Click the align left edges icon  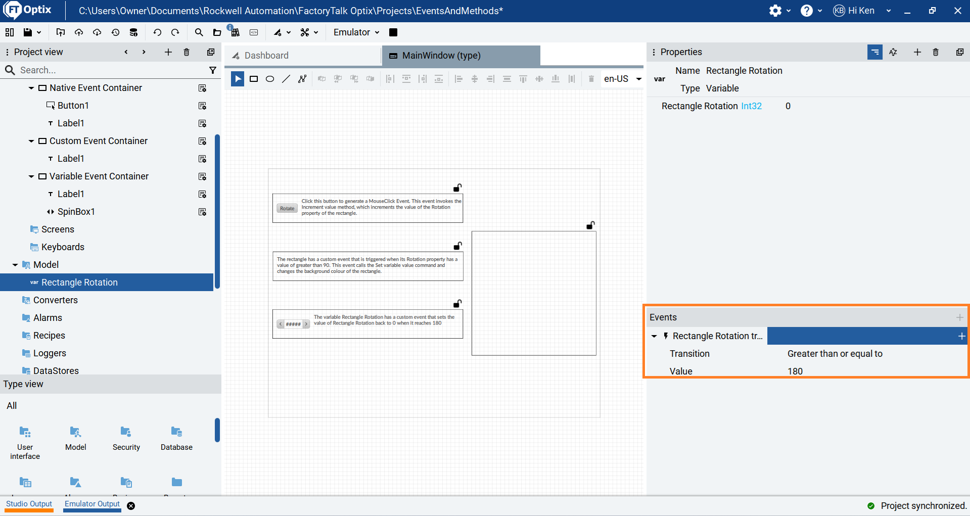[458, 79]
